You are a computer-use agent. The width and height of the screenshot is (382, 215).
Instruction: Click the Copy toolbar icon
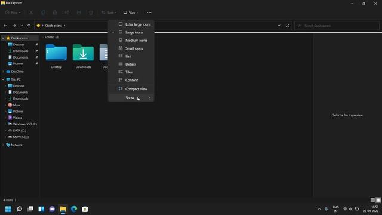coord(43,13)
